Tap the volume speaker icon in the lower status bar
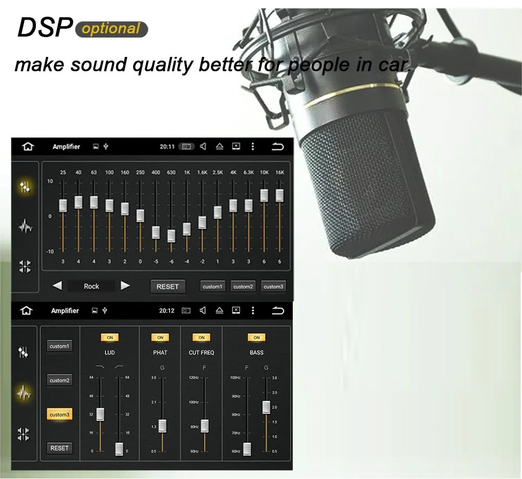This screenshot has height=479, width=522. [203, 310]
